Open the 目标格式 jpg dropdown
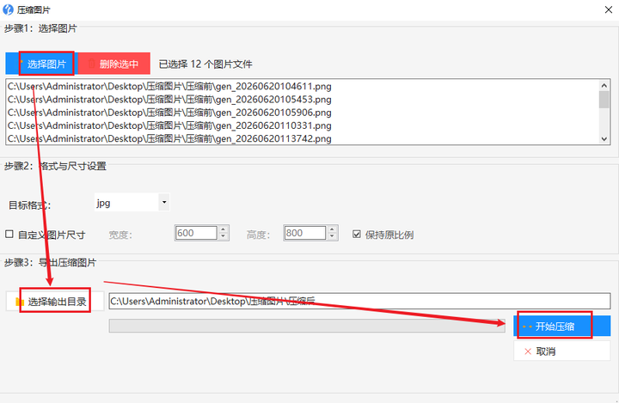The image size is (619, 403). click(x=164, y=203)
